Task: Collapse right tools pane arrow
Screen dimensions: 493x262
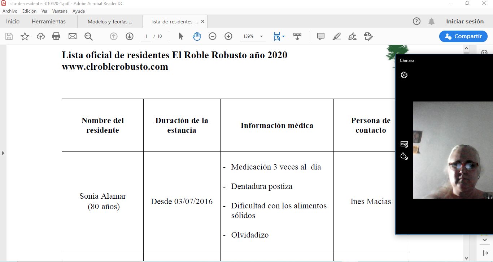Action: [485, 253]
